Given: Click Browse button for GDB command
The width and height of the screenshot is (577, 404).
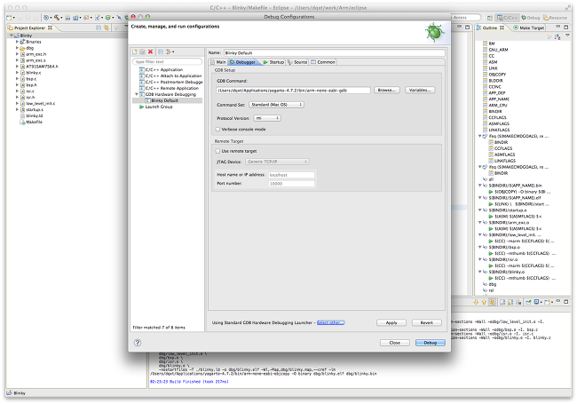Looking at the screenshot, I should click(387, 91).
